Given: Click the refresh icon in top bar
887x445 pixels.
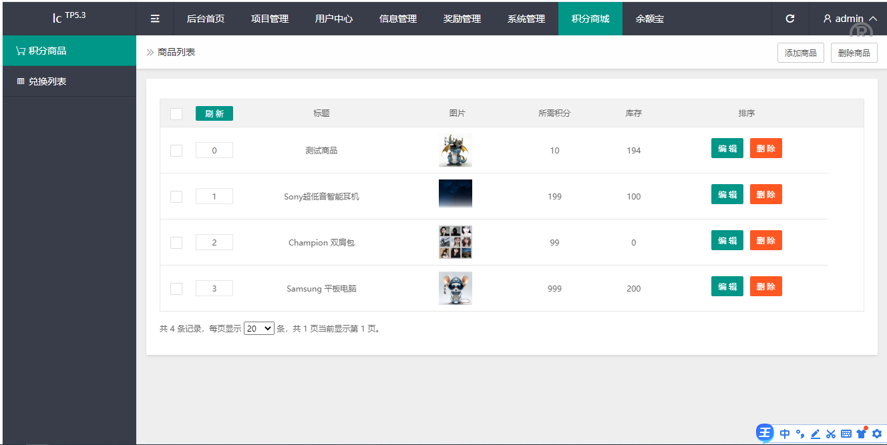Looking at the screenshot, I should click(790, 19).
